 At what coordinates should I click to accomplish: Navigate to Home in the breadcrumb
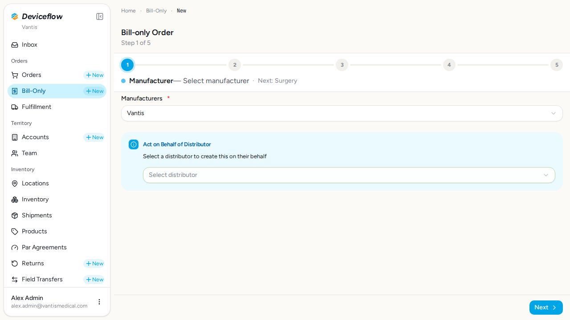click(128, 11)
